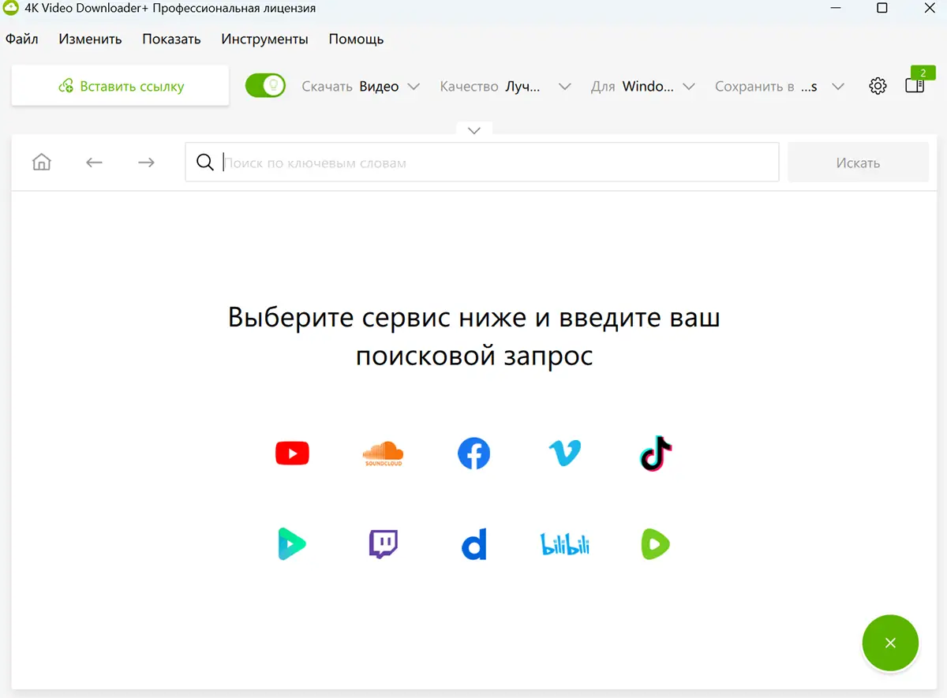Image resolution: width=947 pixels, height=698 pixels.
Task: Open the Файл menu
Action: (22, 39)
